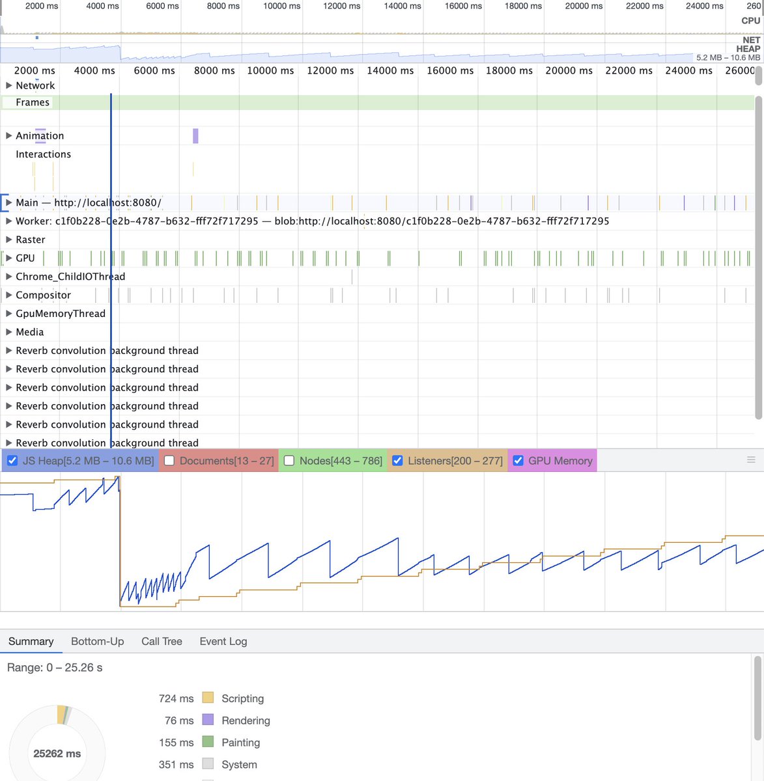764x781 pixels.
Task: Expand the GPU track
Action: (x=9, y=258)
